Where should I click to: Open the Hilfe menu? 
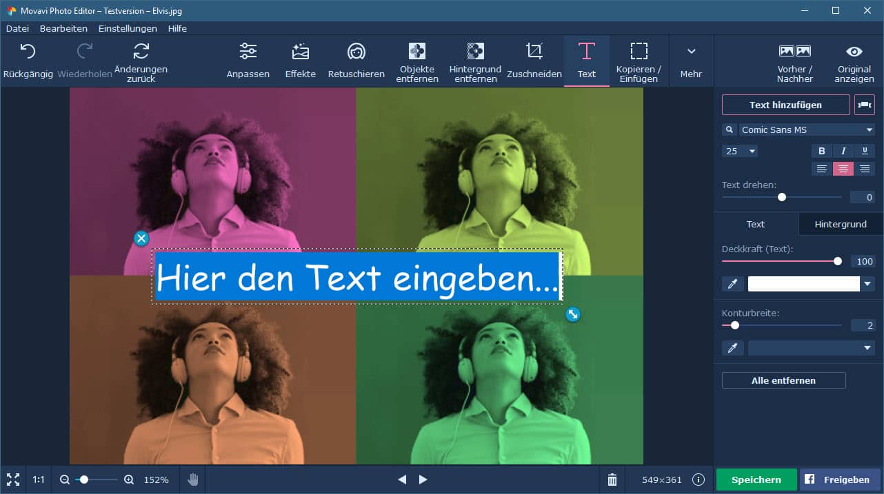(x=177, y=28)
